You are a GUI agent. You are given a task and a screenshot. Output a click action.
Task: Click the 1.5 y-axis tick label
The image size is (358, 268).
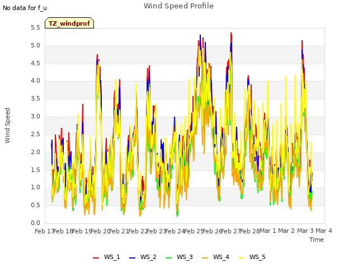coord(35,170)
